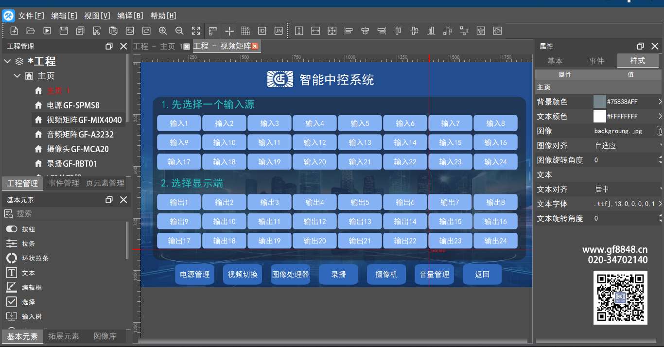Open the 编译[B] menu
Viewport: 664px width, 347px height.
(x=130, y=16)
